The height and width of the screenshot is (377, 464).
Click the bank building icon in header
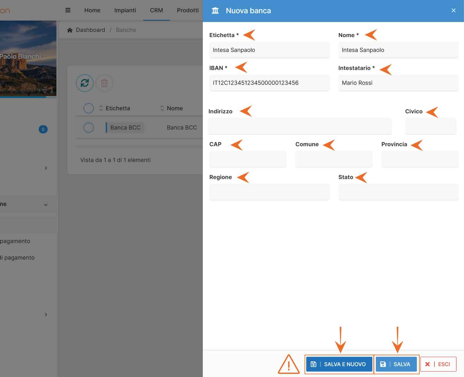[x=215, y=11]
